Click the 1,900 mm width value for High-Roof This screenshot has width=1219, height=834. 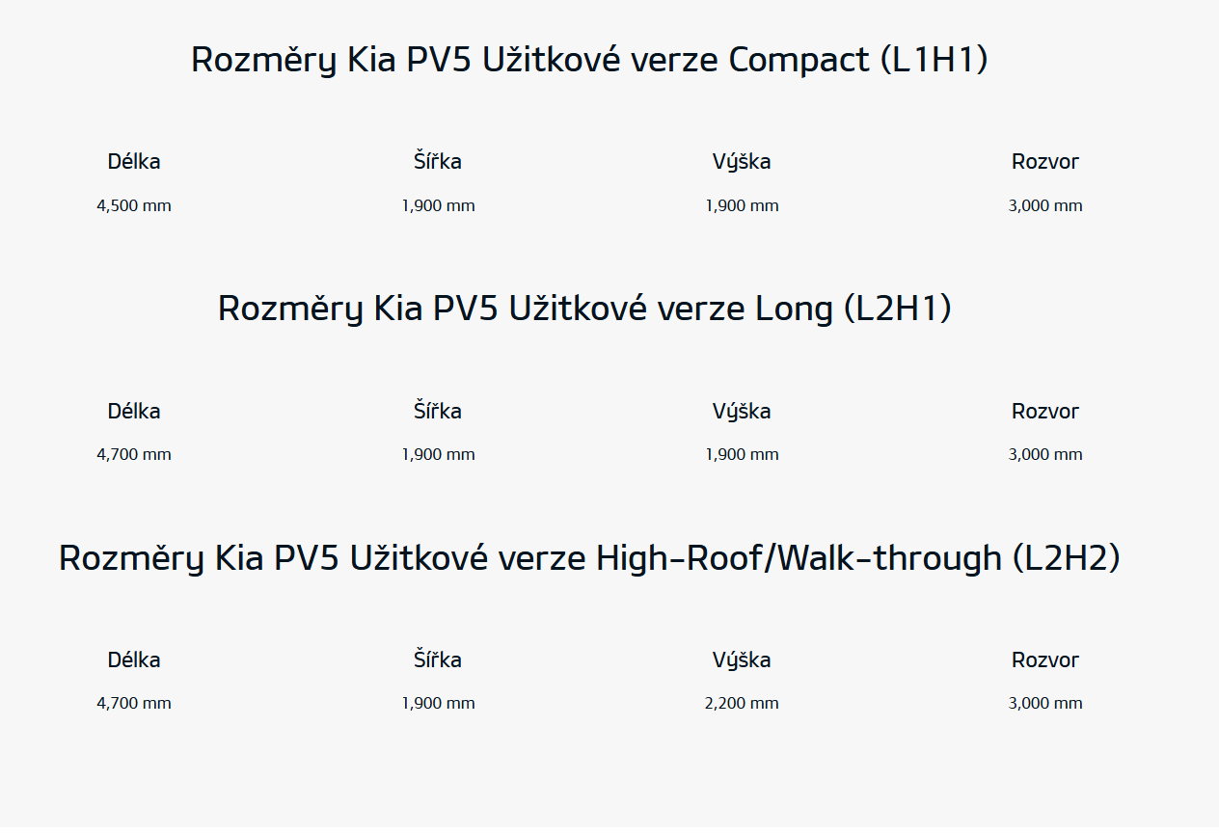click(x=438, y=703)
